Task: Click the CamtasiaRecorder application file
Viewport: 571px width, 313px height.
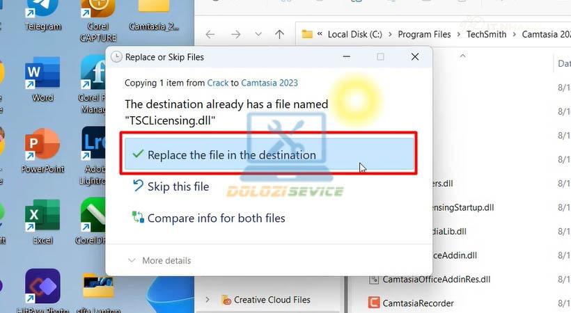Action: (418, 303)
